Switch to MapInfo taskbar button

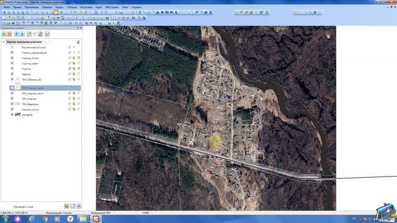[x=96, y=219]
